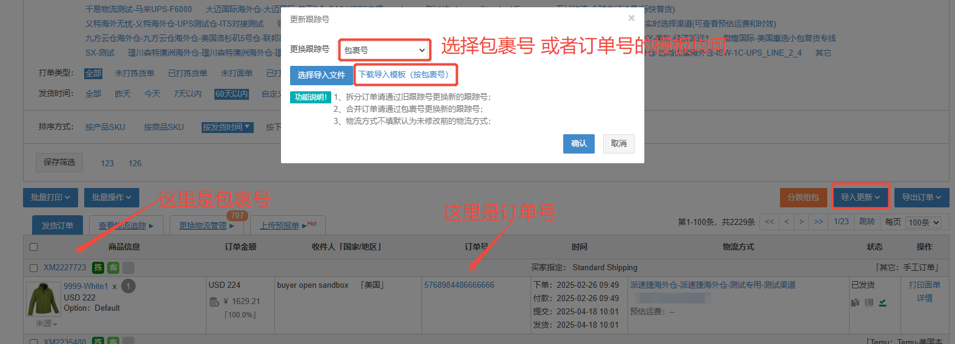955x344 pixels.
Task: Open the 导出订单 dropdown
Action: click(922, 197)
